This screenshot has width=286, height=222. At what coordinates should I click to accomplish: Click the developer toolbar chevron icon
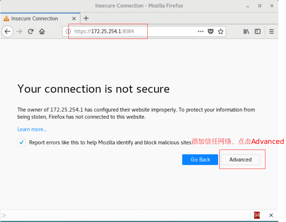4,215
